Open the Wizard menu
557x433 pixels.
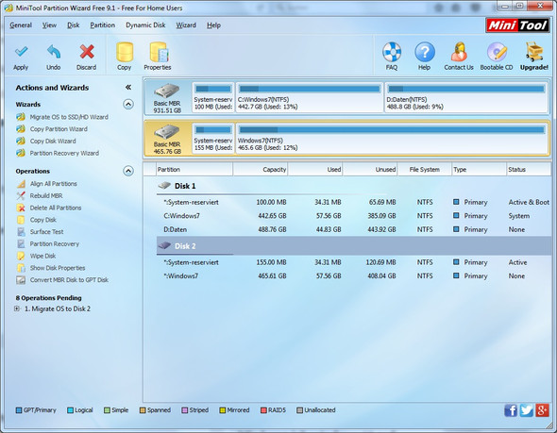pos(186,25)
